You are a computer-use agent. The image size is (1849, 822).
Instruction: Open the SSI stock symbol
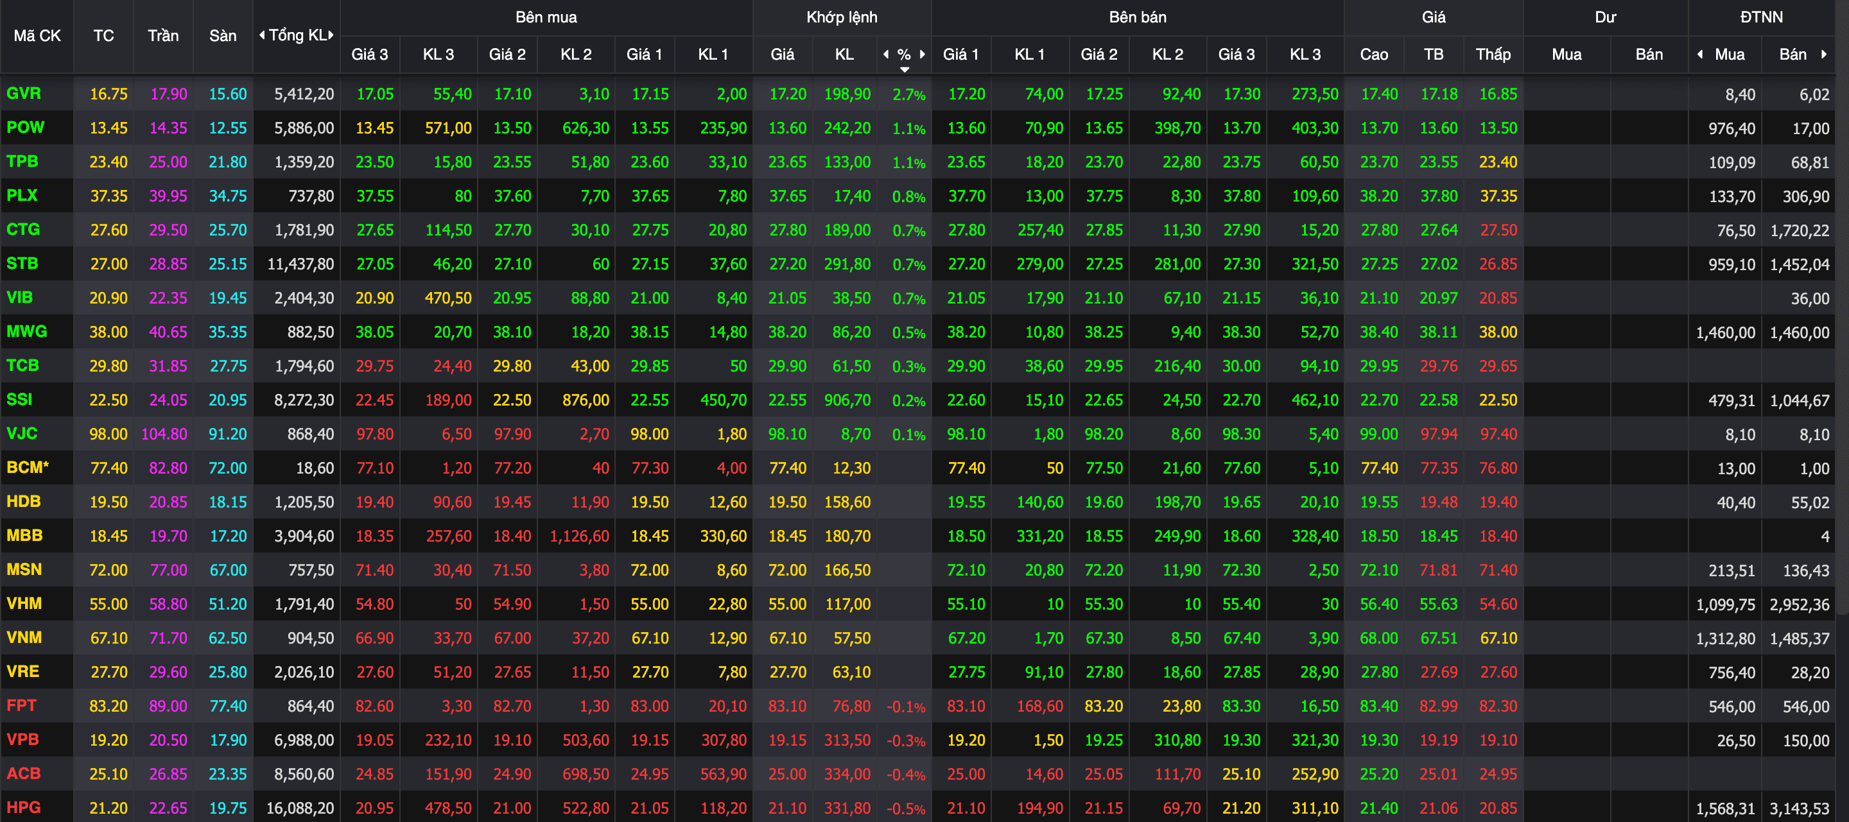19,398
